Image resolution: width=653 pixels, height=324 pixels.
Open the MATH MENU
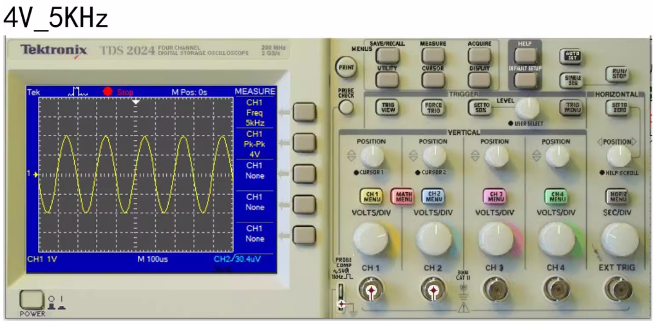(x=404, y=197)
